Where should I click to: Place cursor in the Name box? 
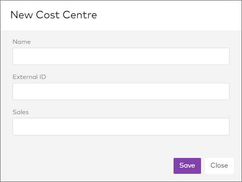pos(121,56)
